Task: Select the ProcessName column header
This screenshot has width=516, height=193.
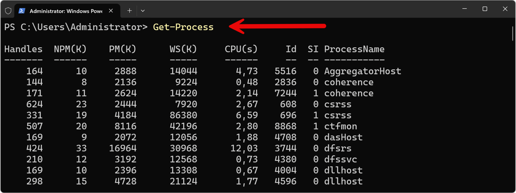Action: click(354, 49)
